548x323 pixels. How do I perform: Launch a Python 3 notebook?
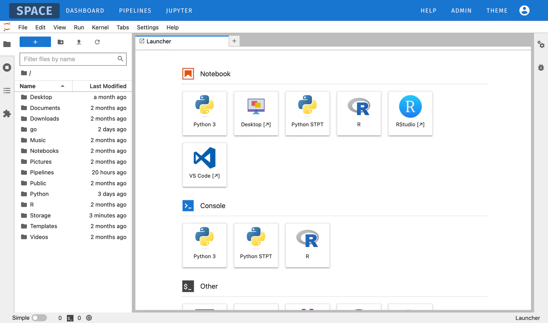(x=205, y=113)
